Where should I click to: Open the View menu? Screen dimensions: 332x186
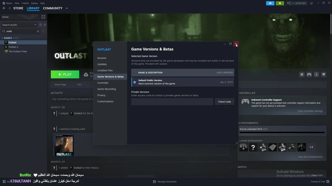pyautogui.click(x=17, y=3)
